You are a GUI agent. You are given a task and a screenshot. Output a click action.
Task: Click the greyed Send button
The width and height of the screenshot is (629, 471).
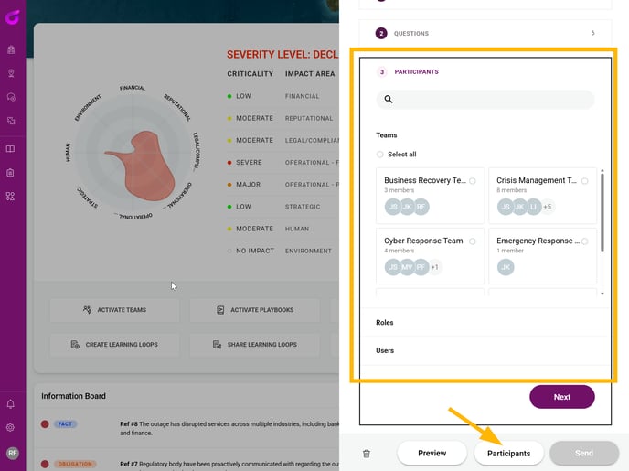coord(584,454)
